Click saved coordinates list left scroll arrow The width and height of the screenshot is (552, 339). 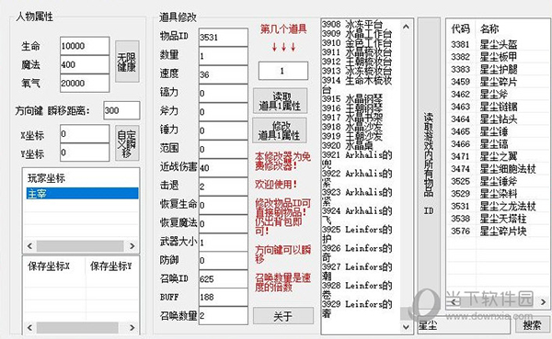click(x=29, y=328)
